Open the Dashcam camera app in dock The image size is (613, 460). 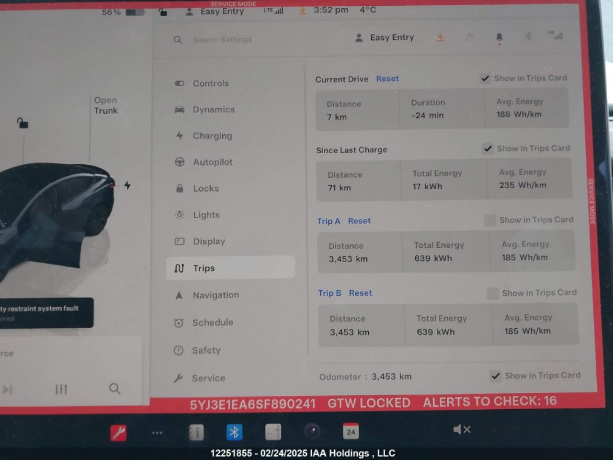click(312, 431)
